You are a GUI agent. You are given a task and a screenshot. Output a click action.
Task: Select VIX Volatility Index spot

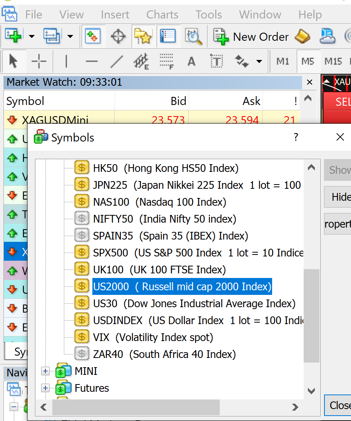[x=153, y=338]
